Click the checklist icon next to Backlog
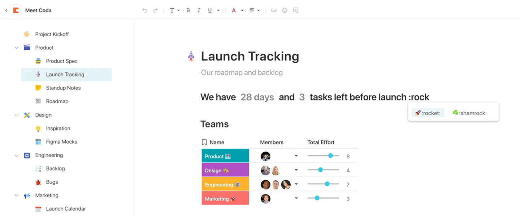The image size is (520, 216). (x=38, y=168)
